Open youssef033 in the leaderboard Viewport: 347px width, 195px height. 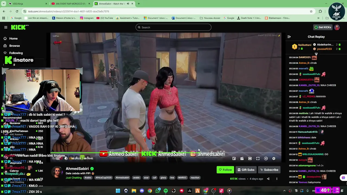point(324,49)
